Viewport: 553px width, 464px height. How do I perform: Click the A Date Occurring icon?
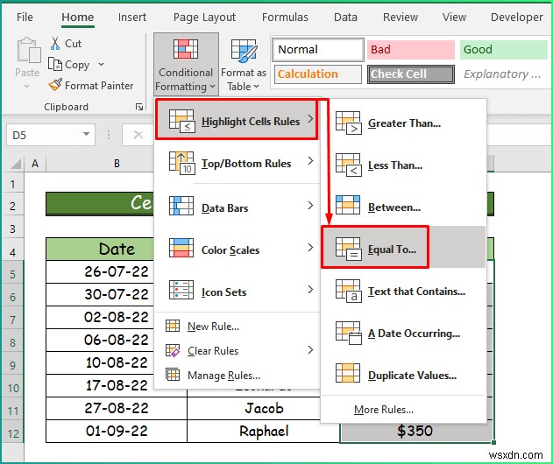tap(348, 333)
